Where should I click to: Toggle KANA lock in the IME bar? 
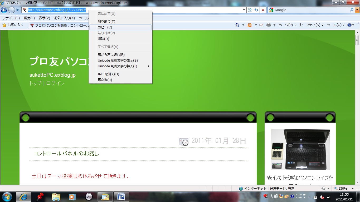[x=299, y=197]
